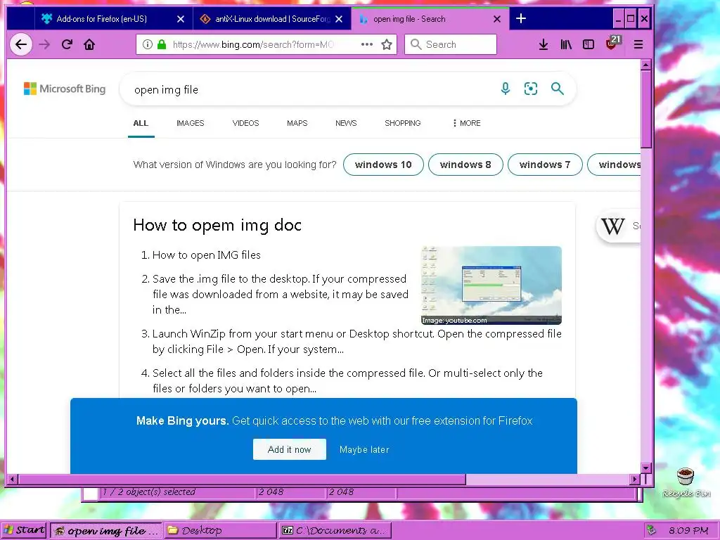Click the horizontal scrollbar thumb
The width and height of the screenshot is (720, 540).
pyautogui.click(x=242, y=480)
